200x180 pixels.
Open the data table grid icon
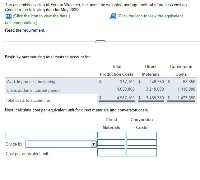click(x=8, y=16)
